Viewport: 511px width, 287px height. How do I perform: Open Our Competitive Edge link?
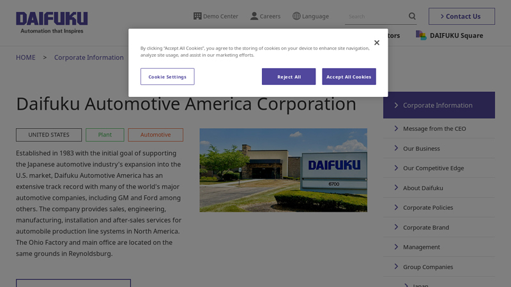(434, 168)
